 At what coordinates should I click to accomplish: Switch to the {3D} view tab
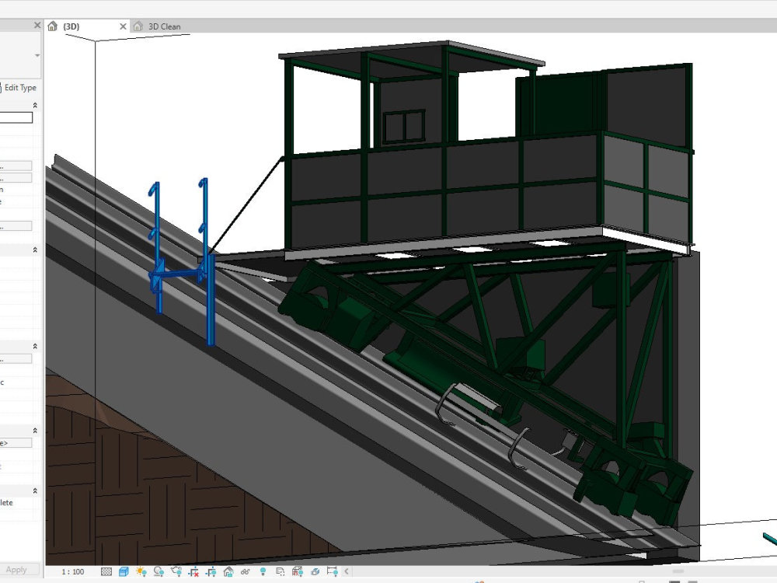click(x=71, y=26)
